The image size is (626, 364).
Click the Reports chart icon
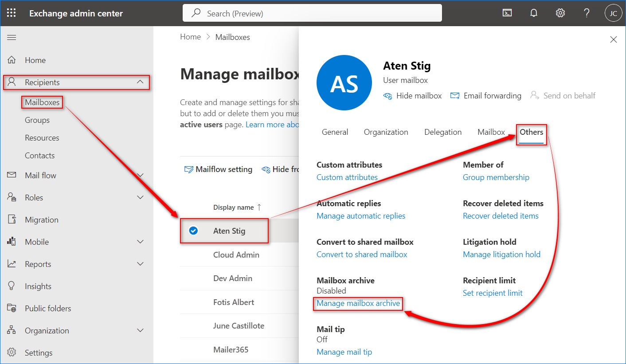tap(12, 264)
